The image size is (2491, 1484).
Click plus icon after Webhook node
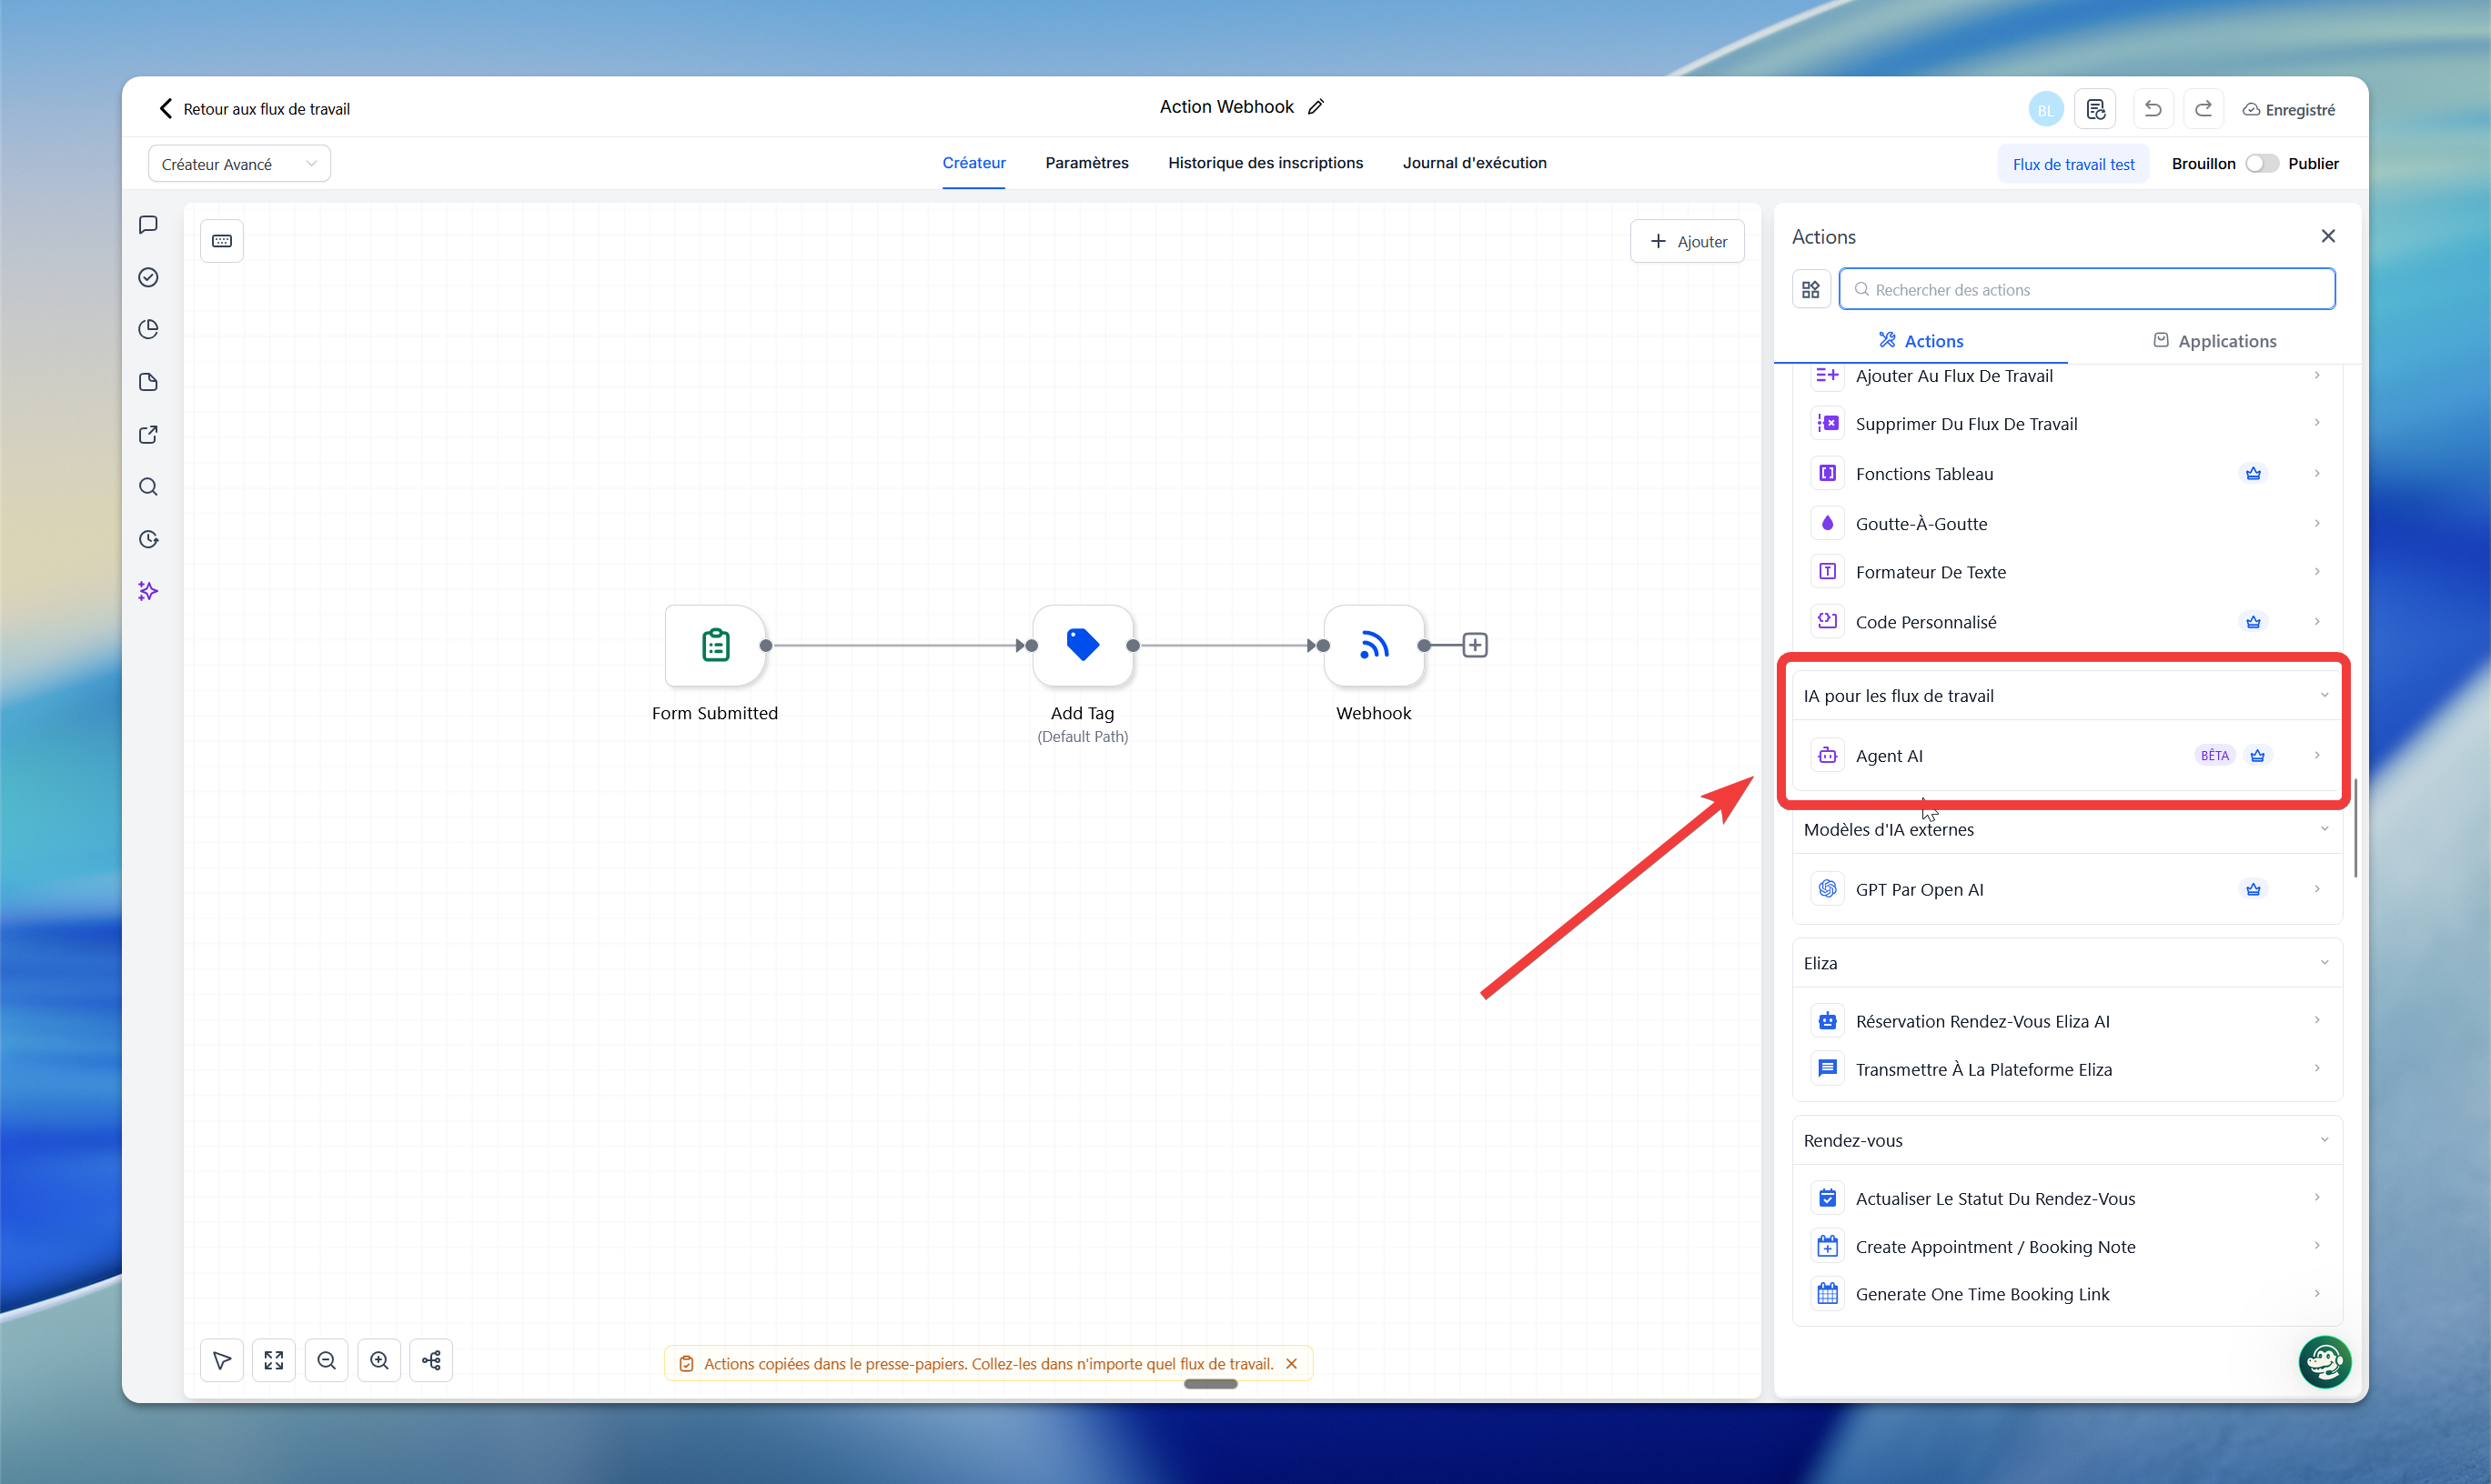pyautogui.click(x=1475, y=645)
